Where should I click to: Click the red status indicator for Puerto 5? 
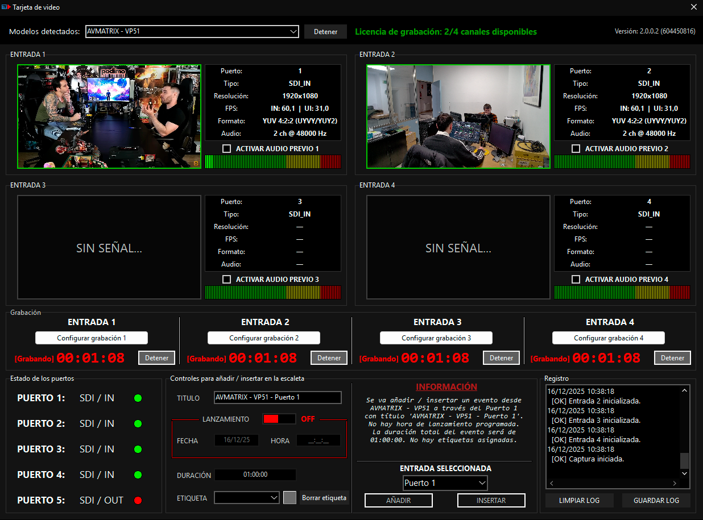(138, 501)
